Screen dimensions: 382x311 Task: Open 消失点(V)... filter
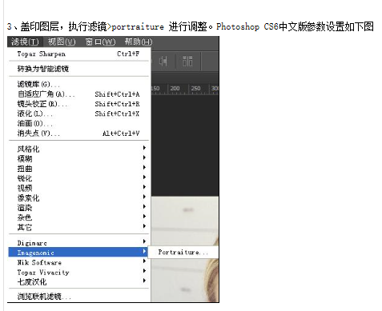click(78, 134)
